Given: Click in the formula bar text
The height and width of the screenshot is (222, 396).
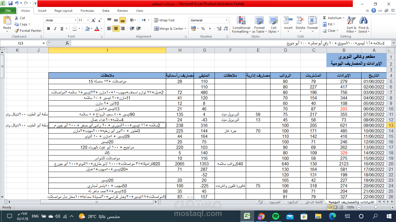Looking at the screenshot, I should click(335, 43).
